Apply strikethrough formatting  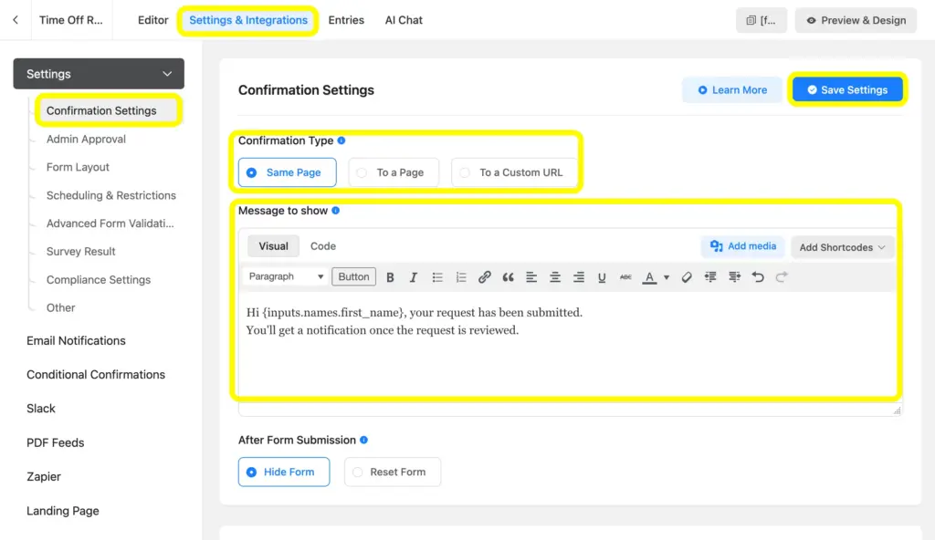[625, 277]
